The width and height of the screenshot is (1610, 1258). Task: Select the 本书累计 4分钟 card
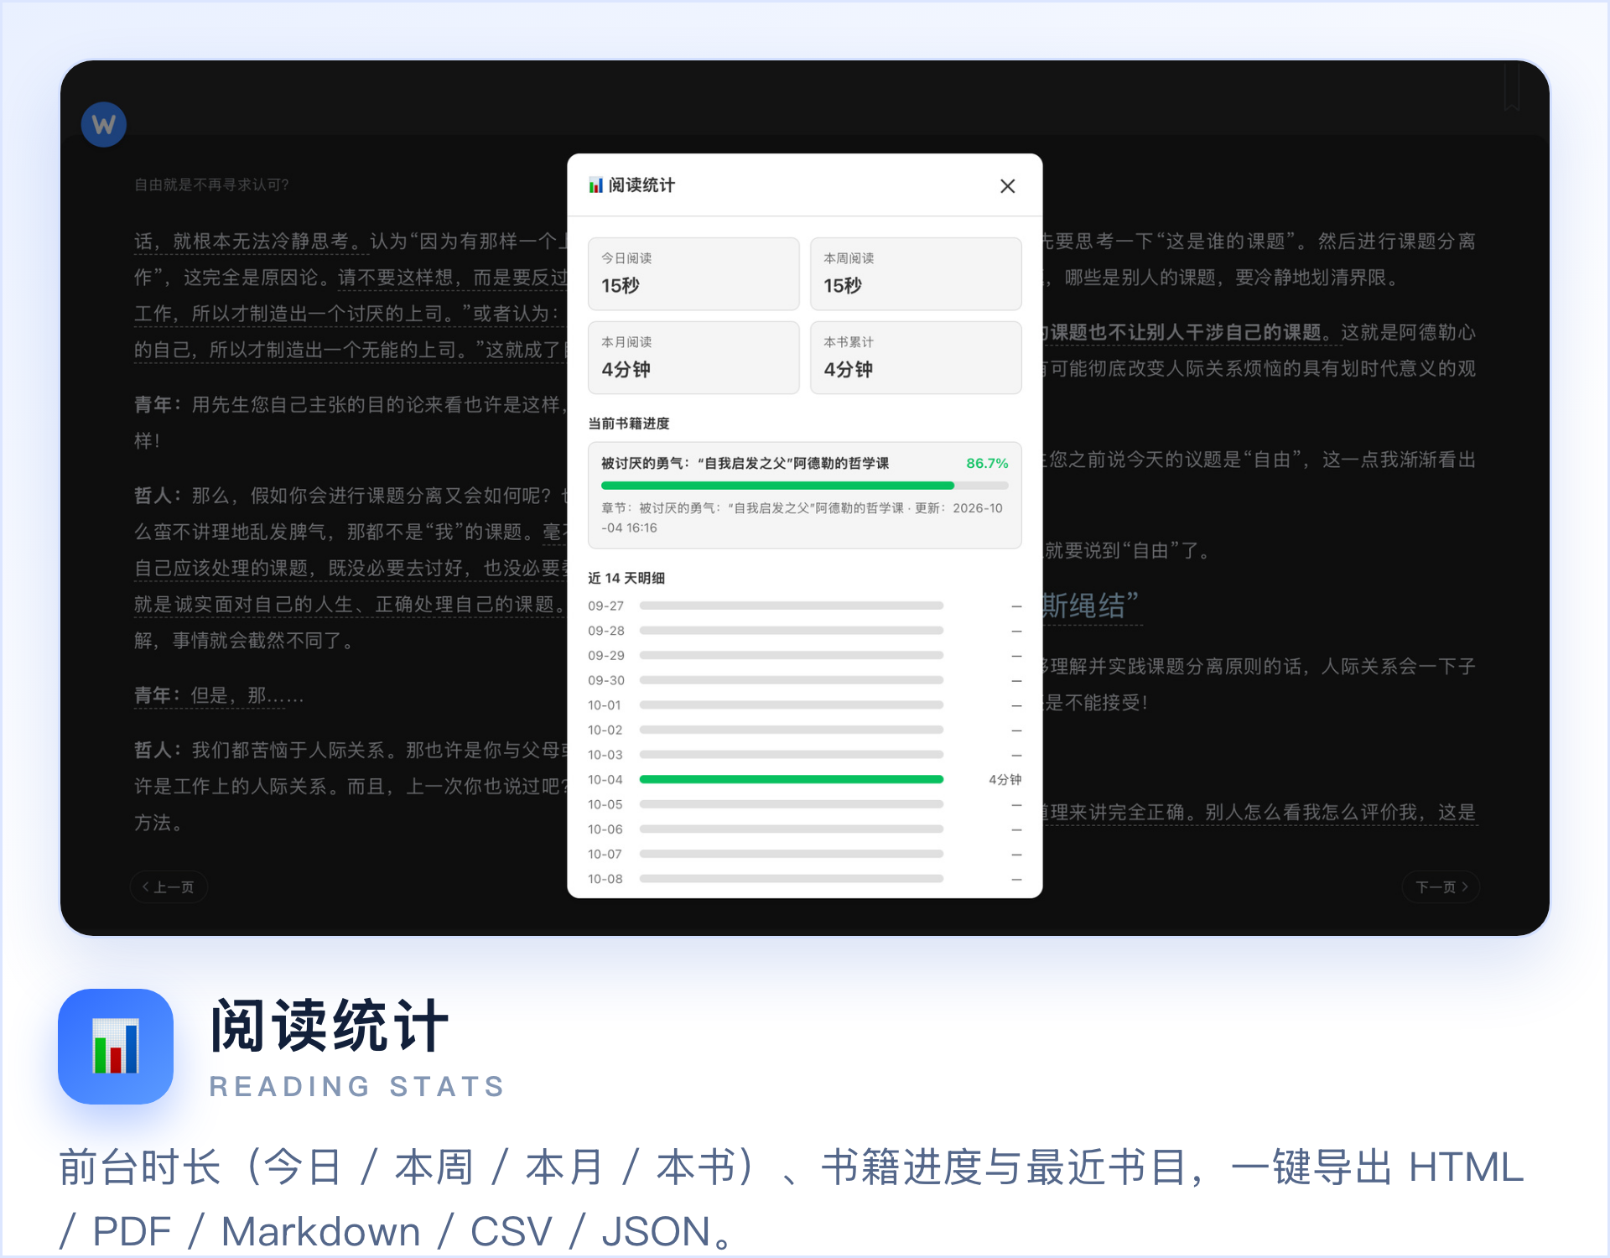point(916,357)
